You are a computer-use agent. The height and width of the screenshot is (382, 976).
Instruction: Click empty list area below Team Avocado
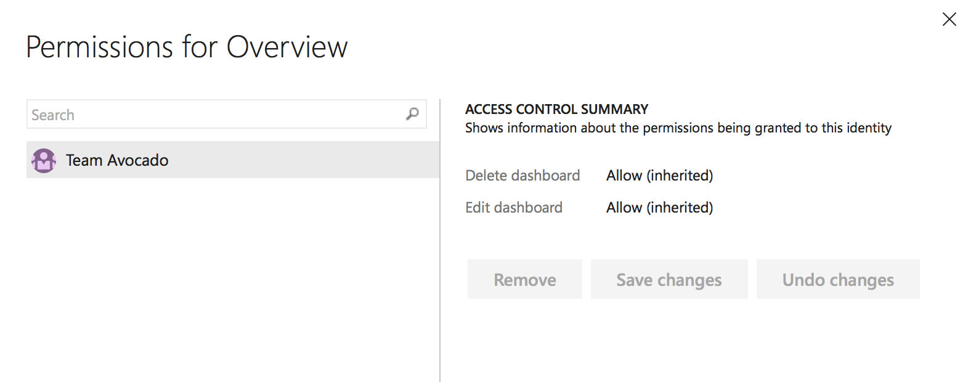point(233,277)
